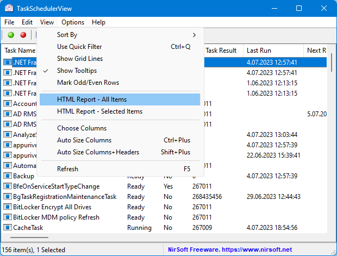
Task: Click Last Run value 4.07.2023 13:03:44
Action: [x=272, y=135]
